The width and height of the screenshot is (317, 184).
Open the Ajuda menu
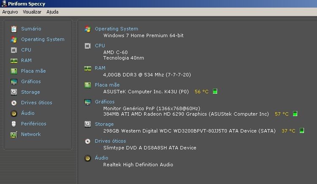point(52,12)
